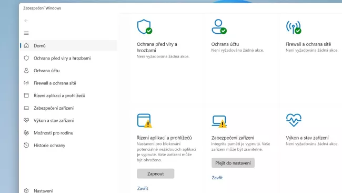Viewport: 342px width, 193px height.
Task: Click the shield icon in the sidebar
Action: [x=26, y=58]
